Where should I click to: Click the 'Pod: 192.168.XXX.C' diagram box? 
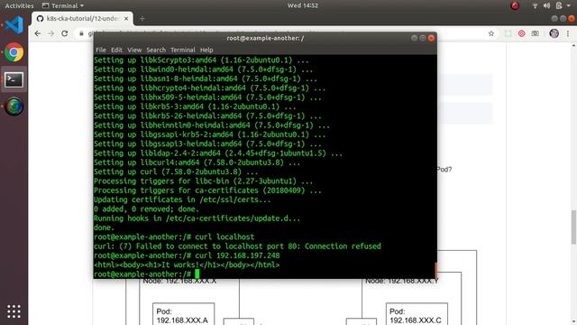tap(417, 314)
